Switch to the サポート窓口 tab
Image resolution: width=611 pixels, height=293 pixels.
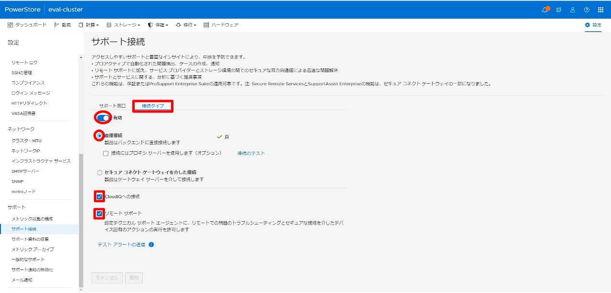click(x=112, y=106)
